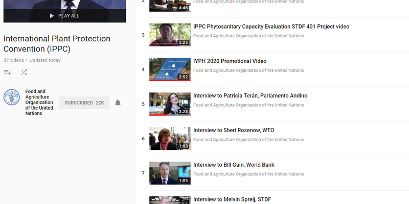Click channel name under Patricia Terán interview
The image size is (409, 204).
pyautogui.click(x=248, y=105)
